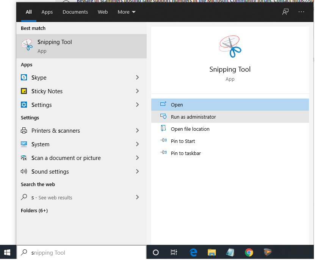Viewport: 315px width, 260px height.
Task: Click the Sticky Notes icon
Action: point(24,91)
